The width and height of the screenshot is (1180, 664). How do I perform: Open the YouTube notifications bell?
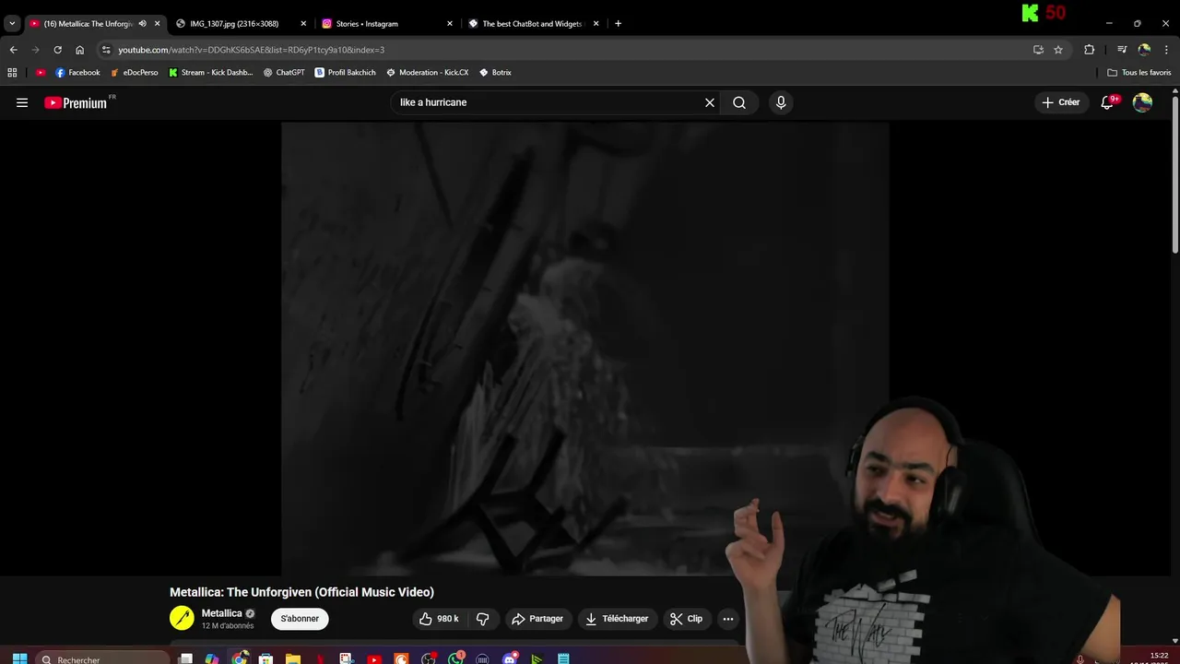[x=1107, y=102]
